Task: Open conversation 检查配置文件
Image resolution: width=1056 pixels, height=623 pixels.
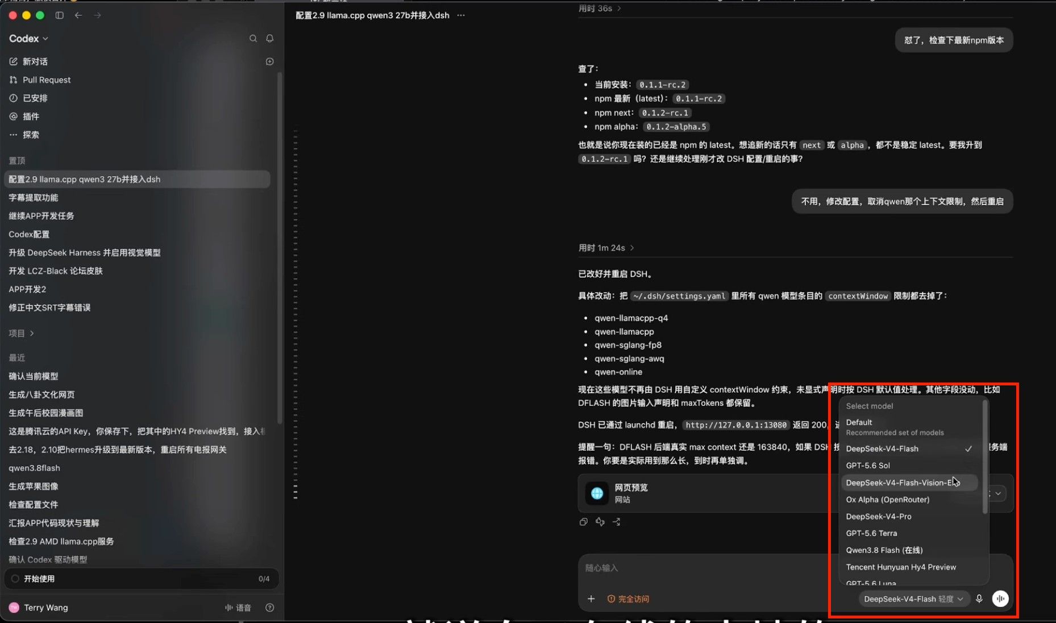Action: 136,504
